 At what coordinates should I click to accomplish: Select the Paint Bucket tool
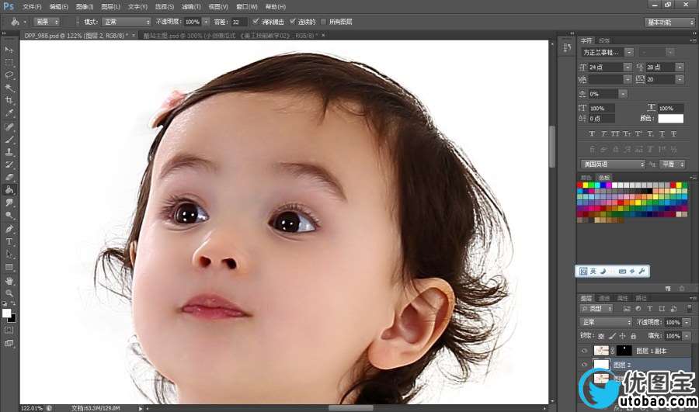point(9,189)
